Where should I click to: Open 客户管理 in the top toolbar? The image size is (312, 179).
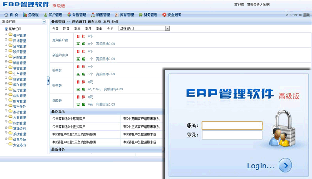53,15
